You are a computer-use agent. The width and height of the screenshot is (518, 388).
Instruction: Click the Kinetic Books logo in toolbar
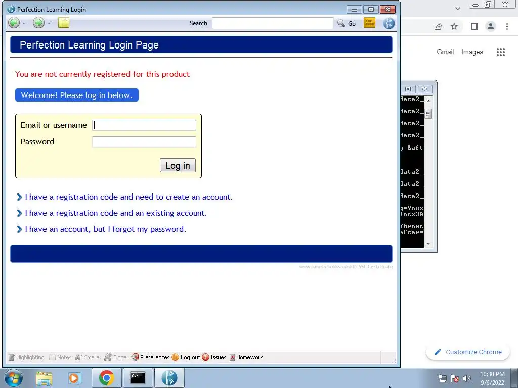point(389,23)
